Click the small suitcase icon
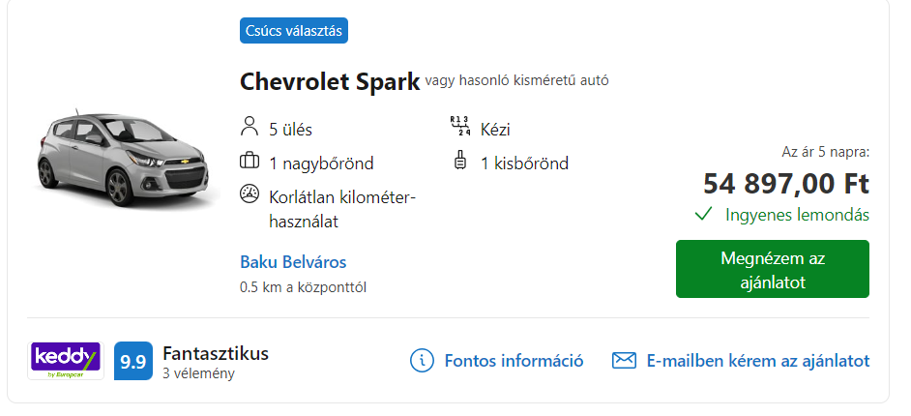The width and height of the screenshot is (911, 416). click(x=459, y=161)
